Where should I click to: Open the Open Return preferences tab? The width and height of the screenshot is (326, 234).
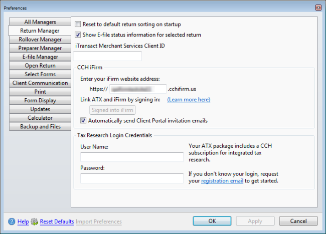click(40, 66)
